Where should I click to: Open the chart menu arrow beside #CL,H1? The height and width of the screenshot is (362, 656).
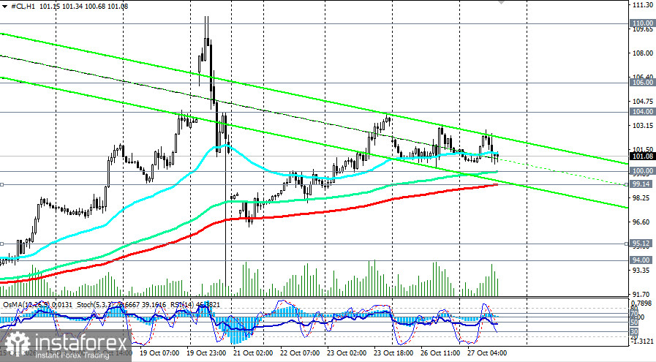[4, 7]
